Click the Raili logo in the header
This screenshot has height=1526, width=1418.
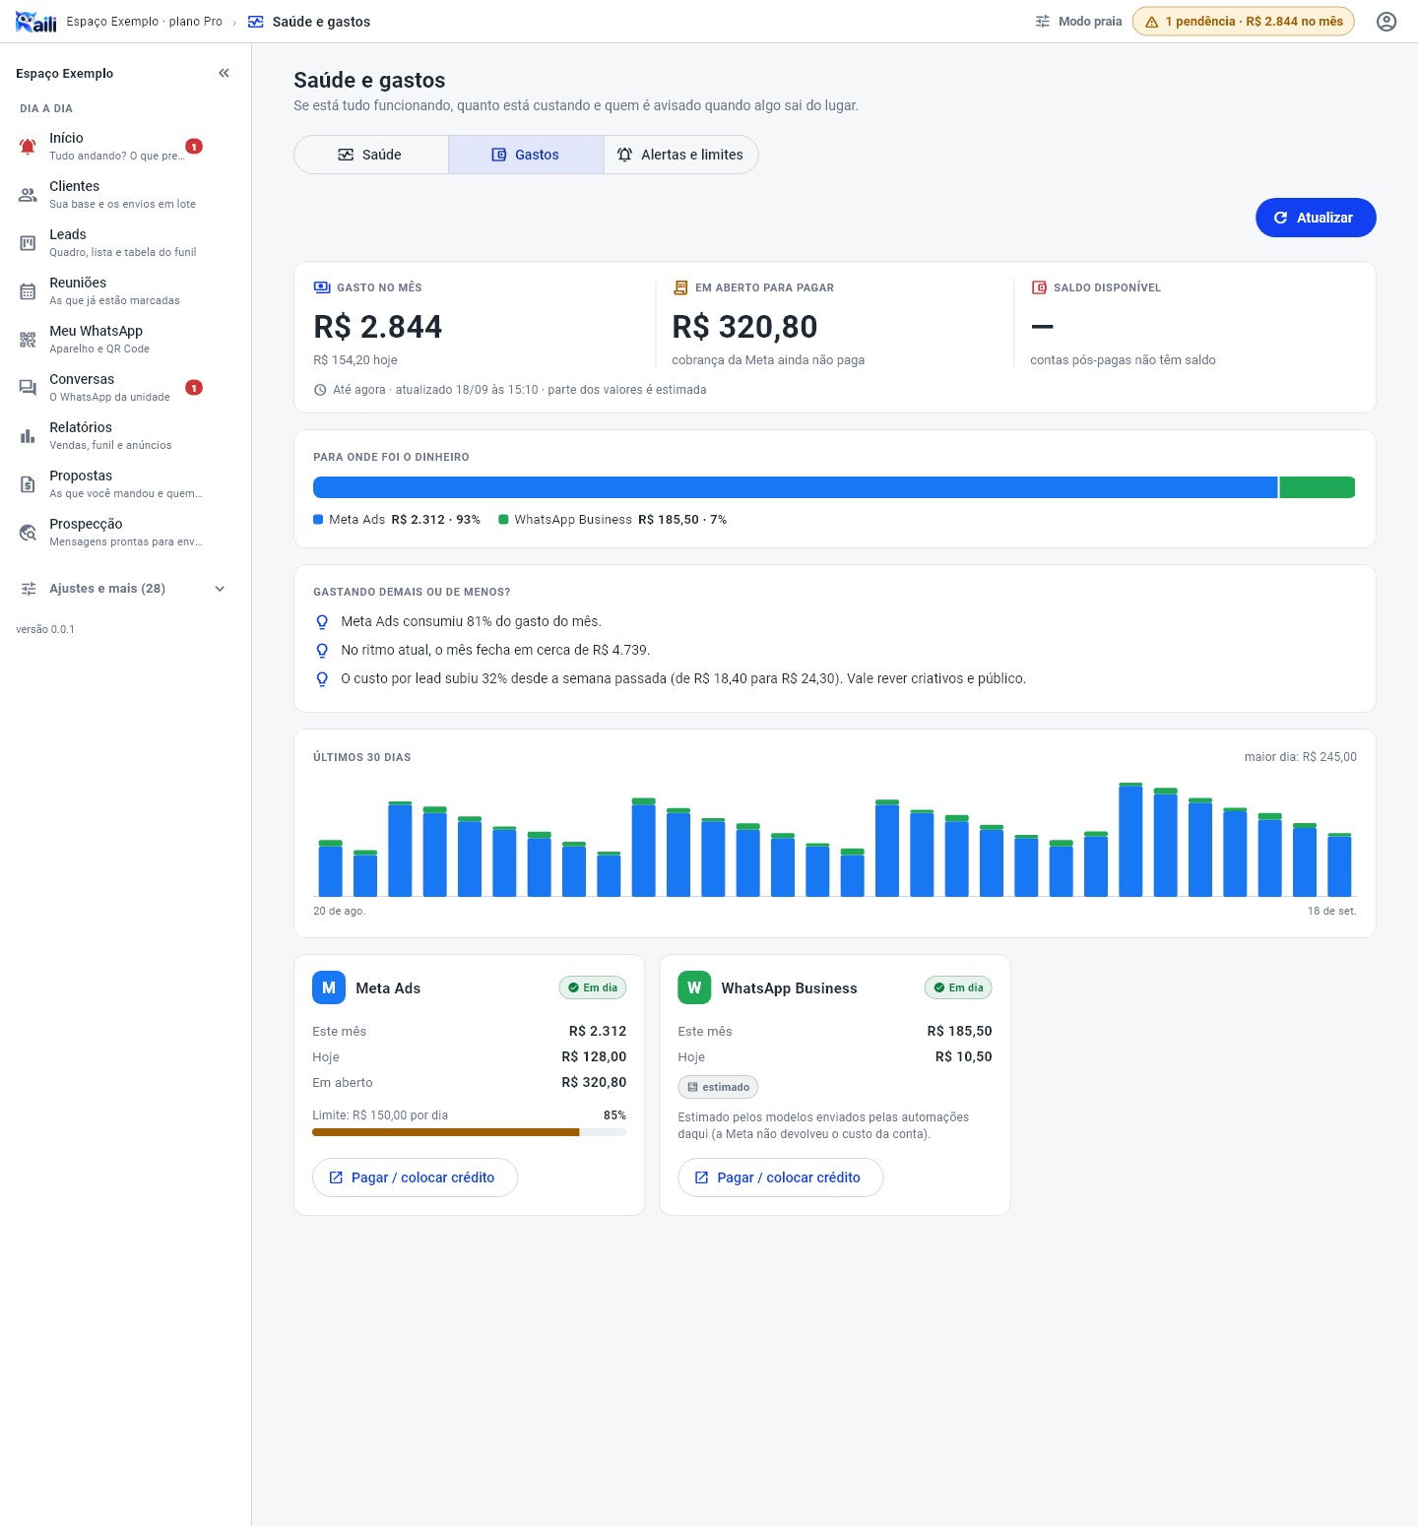pyautogui.click(x=36, y=22)
